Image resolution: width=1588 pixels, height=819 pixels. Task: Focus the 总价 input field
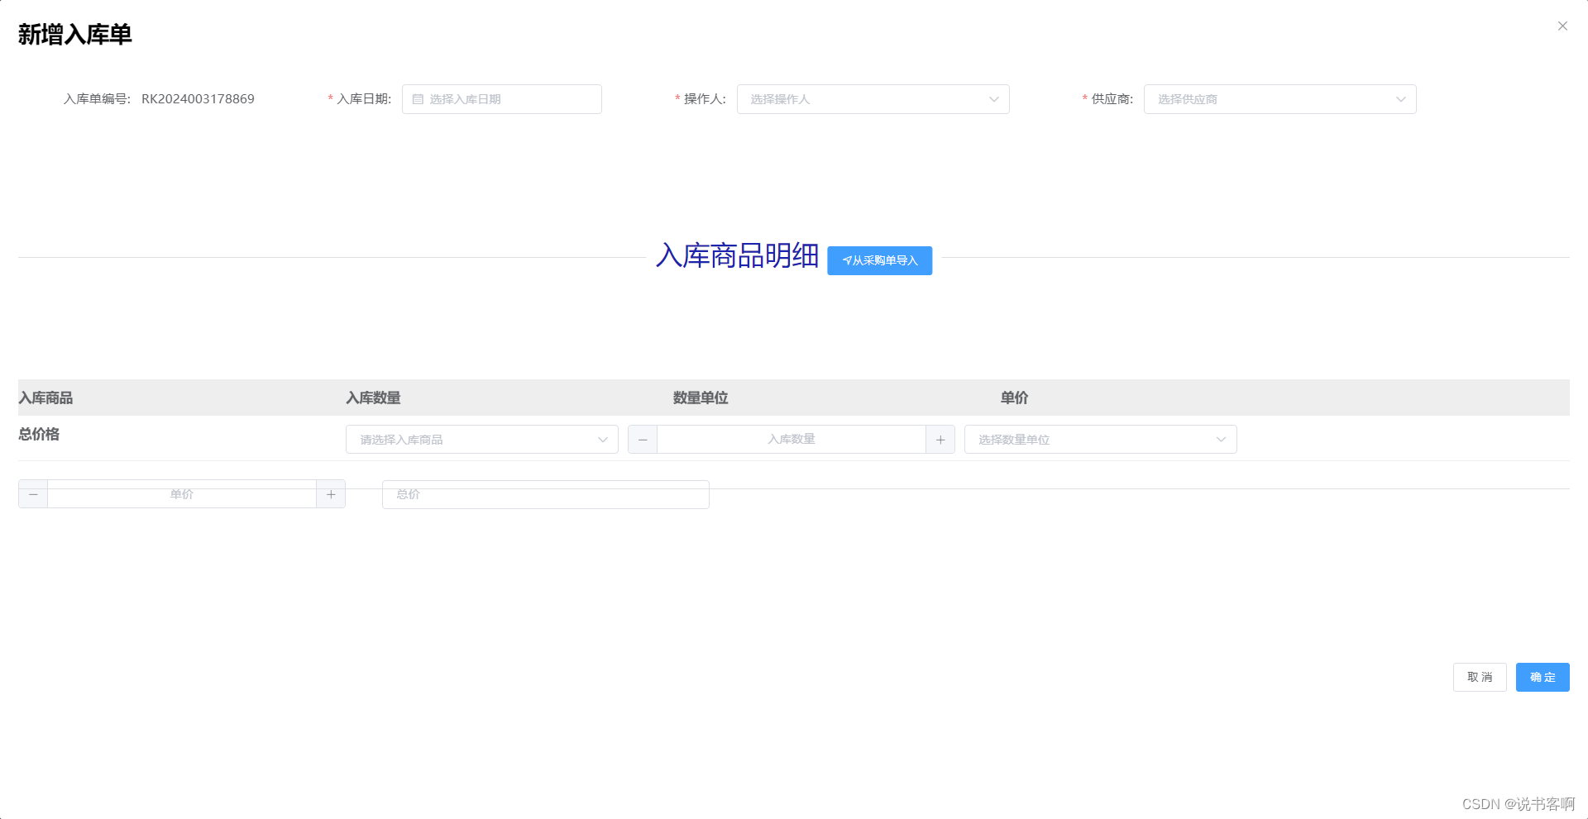(546, 494)
